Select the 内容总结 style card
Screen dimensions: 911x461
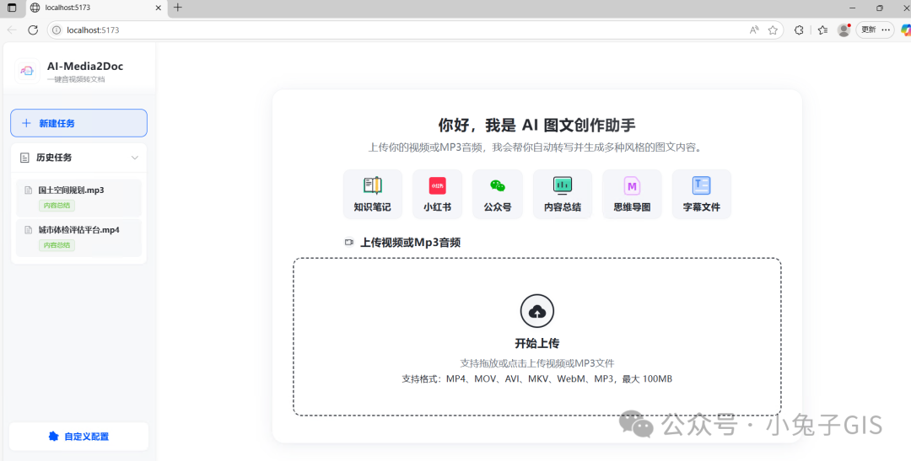click(x=563, y=195)
